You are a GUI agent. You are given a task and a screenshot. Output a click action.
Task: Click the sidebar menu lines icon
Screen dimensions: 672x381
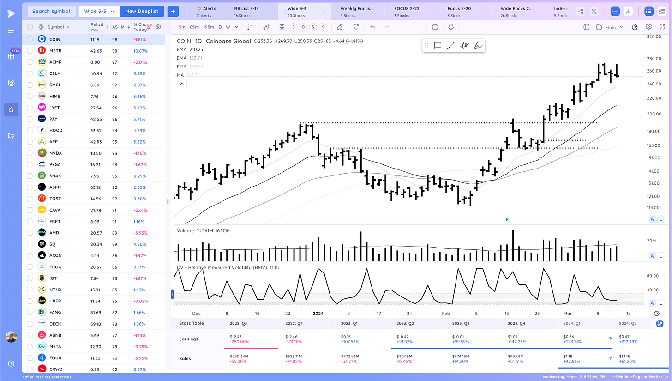coord(11,32)
